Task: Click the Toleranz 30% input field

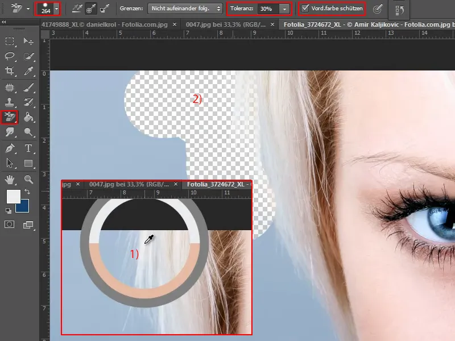Action: click(268, 9)
